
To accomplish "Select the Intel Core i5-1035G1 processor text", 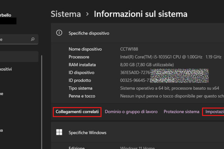I will tap(171, 57).
